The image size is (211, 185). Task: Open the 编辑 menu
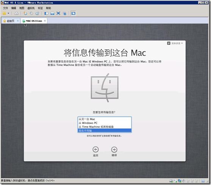pyautogui.click(x=14, y=8)
